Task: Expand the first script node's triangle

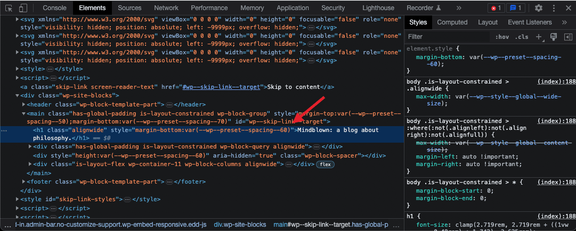Action: tap(17, 78)
